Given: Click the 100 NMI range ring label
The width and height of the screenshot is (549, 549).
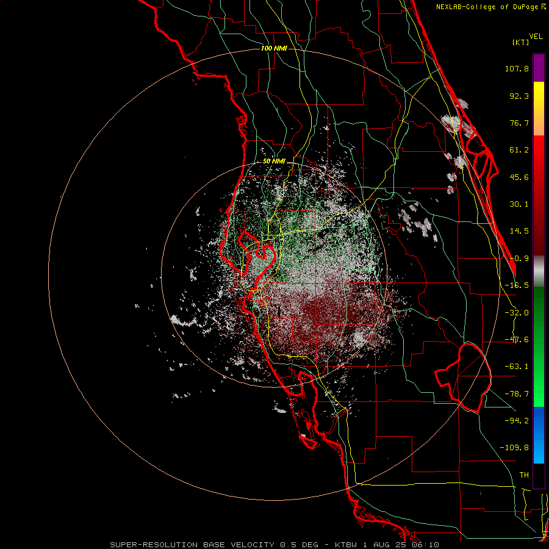Looking at the screenshot, I should click(274, 48).
